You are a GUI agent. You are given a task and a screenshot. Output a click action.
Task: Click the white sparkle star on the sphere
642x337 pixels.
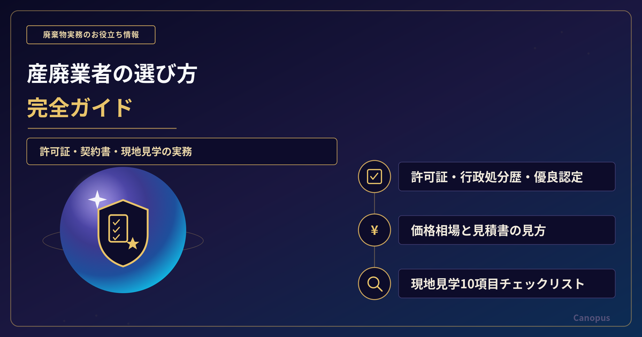(97, 200)
